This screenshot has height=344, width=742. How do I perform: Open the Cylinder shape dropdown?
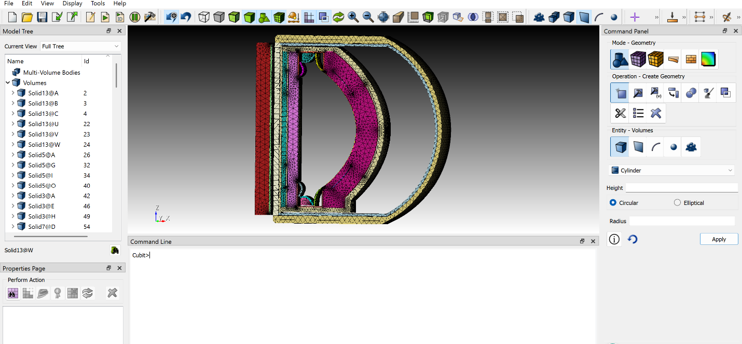click(672, 170)
